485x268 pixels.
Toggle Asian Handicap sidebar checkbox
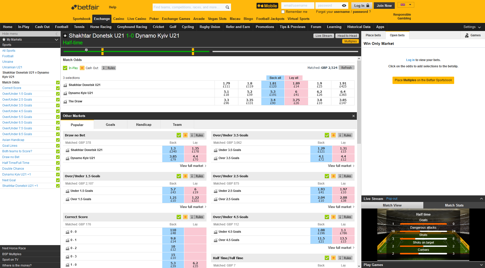point(58,140)
